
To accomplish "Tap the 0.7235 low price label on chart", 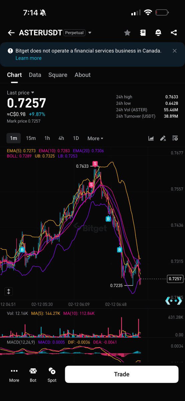I will (x=117, y=286).
